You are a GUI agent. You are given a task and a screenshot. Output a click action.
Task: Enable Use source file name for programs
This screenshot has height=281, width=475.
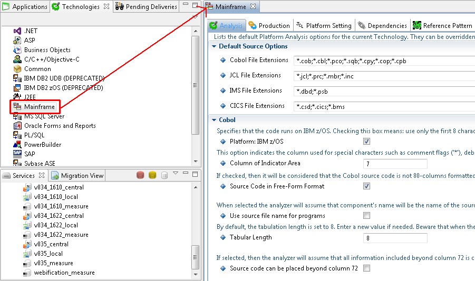366,216
